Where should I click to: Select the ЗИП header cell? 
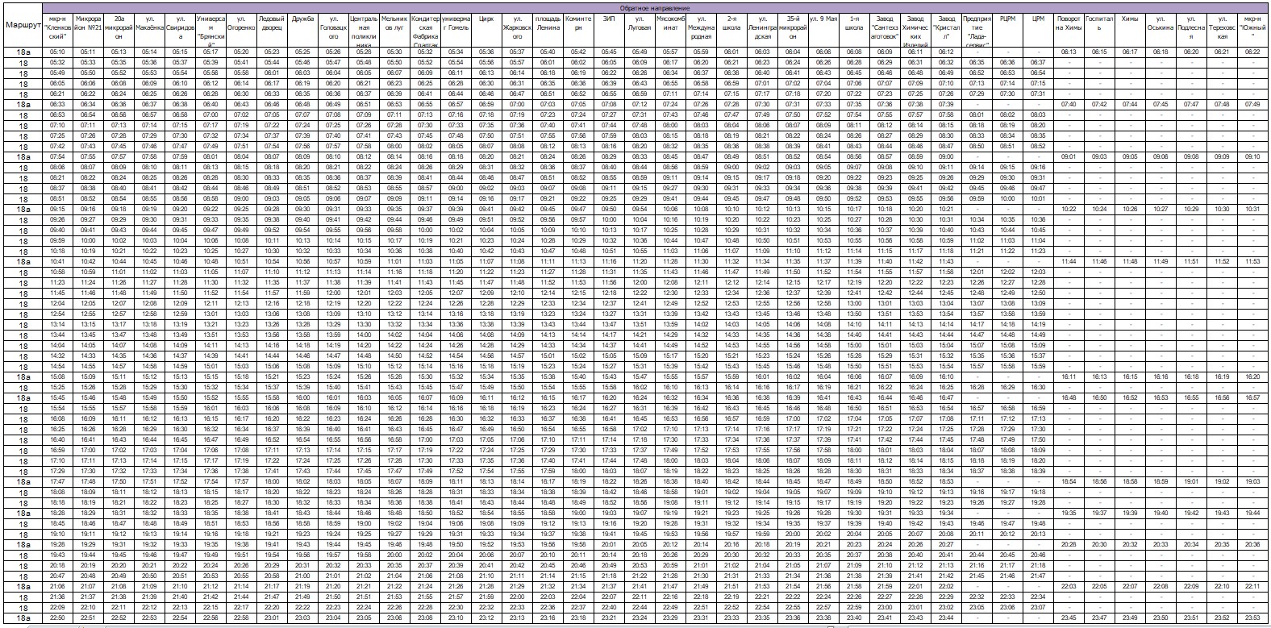click(x=609, y=30)
